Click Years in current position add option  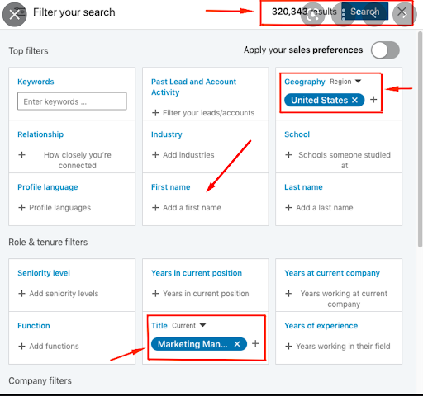tap(206, 294)
